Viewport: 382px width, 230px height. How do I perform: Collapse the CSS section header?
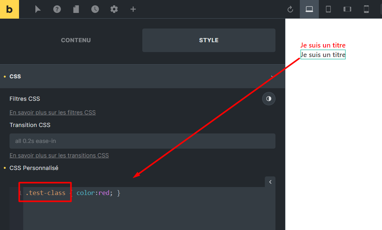(143, 76)
